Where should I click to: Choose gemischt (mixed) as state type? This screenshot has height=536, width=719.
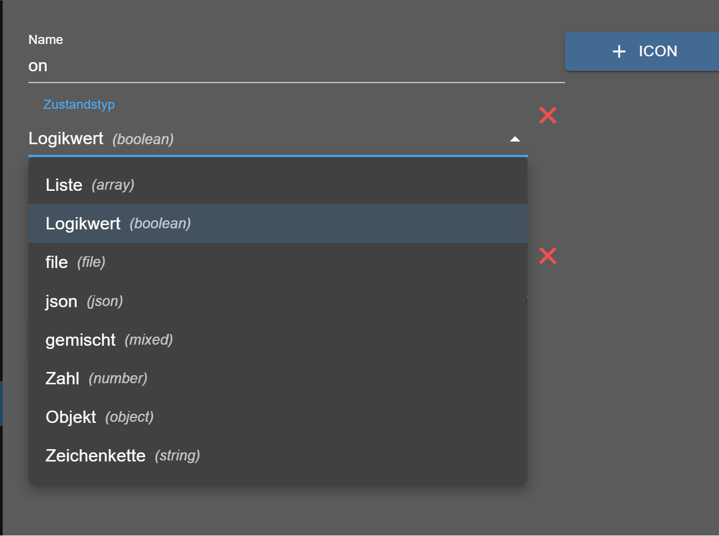[x=109, y=340]
